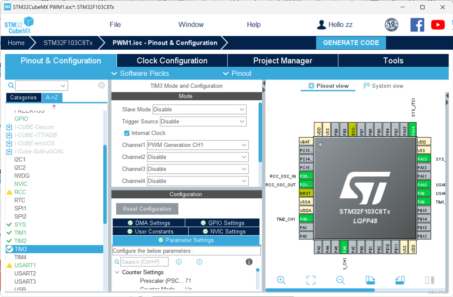Click the Hello zz user account icon

coord(321,25)
